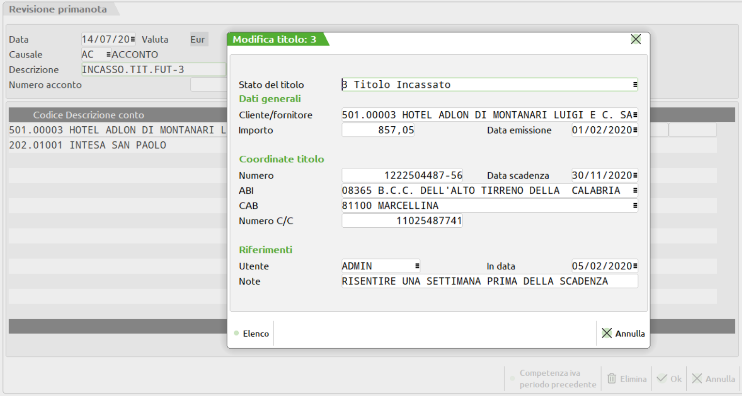Select the Revisione primanota tab

pyautogui.click(x=58, y=9)
